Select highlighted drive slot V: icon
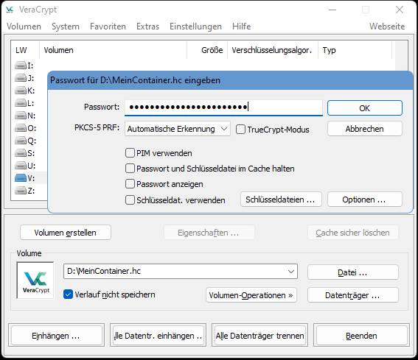This screenshot has width=418, height=360. [x=20, y=178]
